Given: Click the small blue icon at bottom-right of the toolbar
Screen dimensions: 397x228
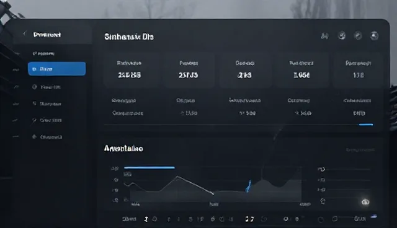Looking at the screenshot, I should (373, 217).
